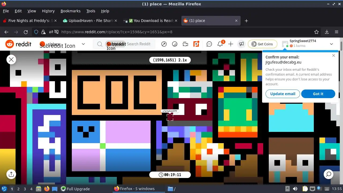The height and width of the screenshot is (193, 343).
Task: Click firefox - 5 windows taskbar button
Action: tap(139, 189)
